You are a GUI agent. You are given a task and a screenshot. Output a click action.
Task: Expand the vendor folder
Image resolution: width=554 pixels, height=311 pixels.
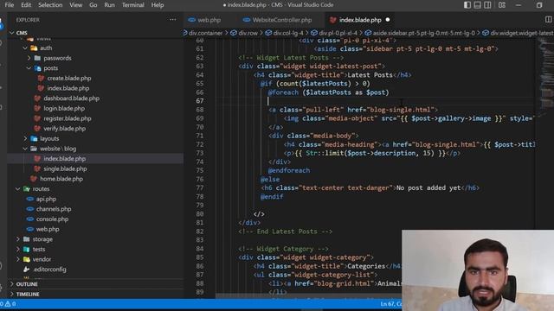point(17,259)
